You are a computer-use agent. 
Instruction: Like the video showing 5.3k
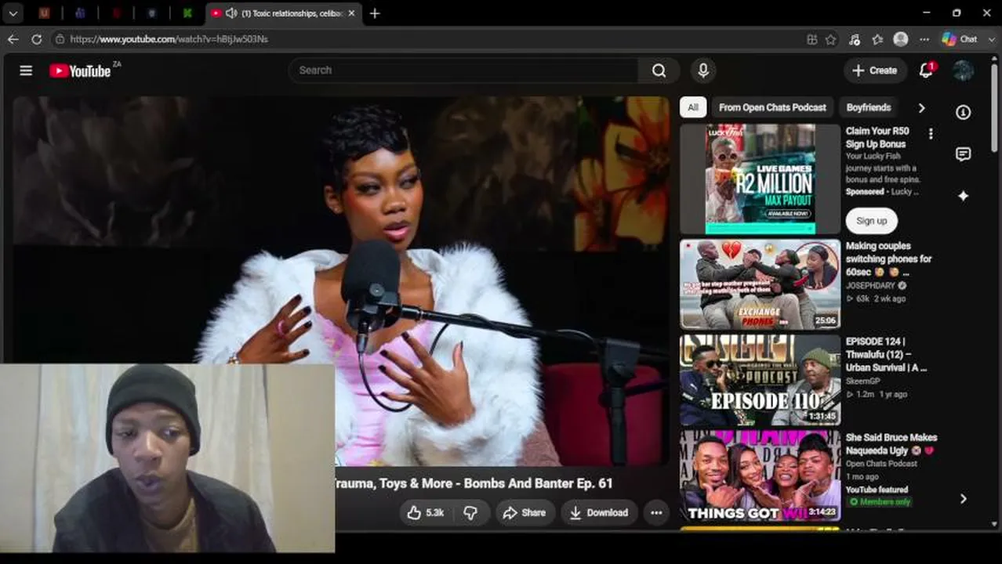(x=426, y=512)
